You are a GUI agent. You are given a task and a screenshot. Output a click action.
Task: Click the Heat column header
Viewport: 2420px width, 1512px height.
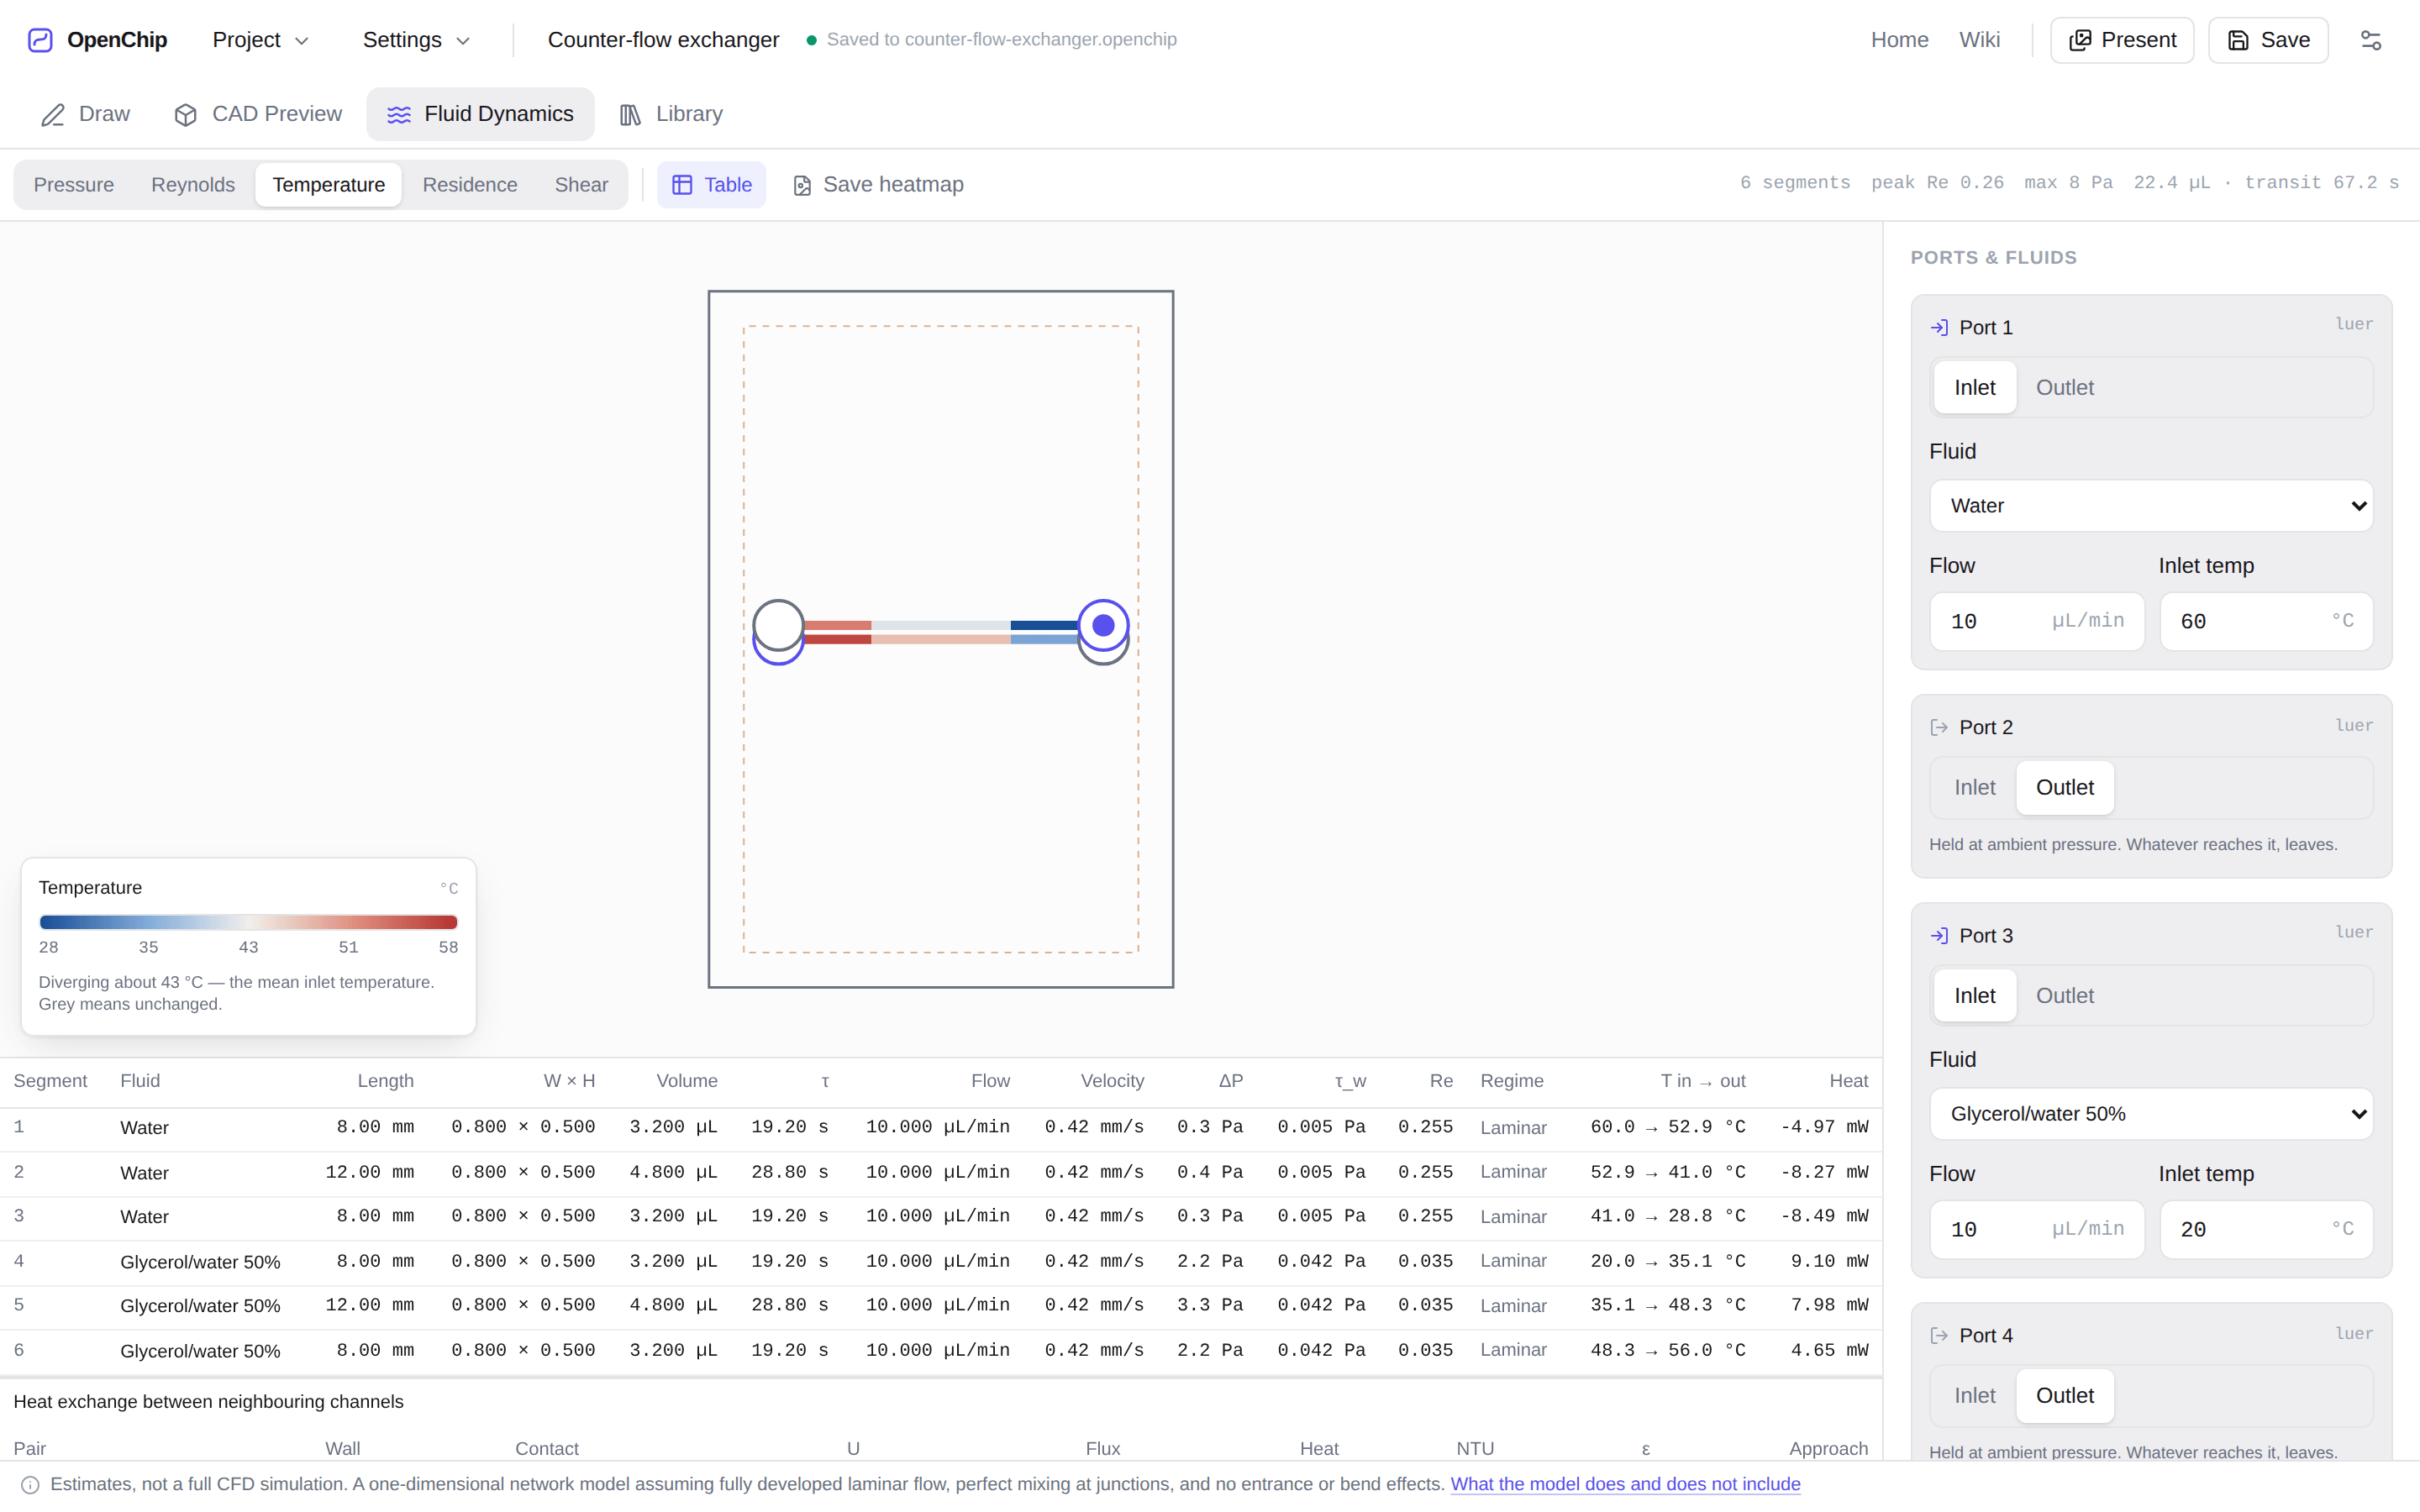[1848, 1081]
